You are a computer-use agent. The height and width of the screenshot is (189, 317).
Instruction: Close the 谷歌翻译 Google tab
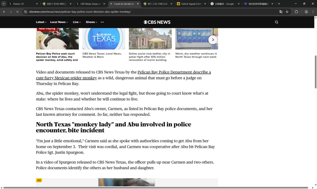pos(238,4)
